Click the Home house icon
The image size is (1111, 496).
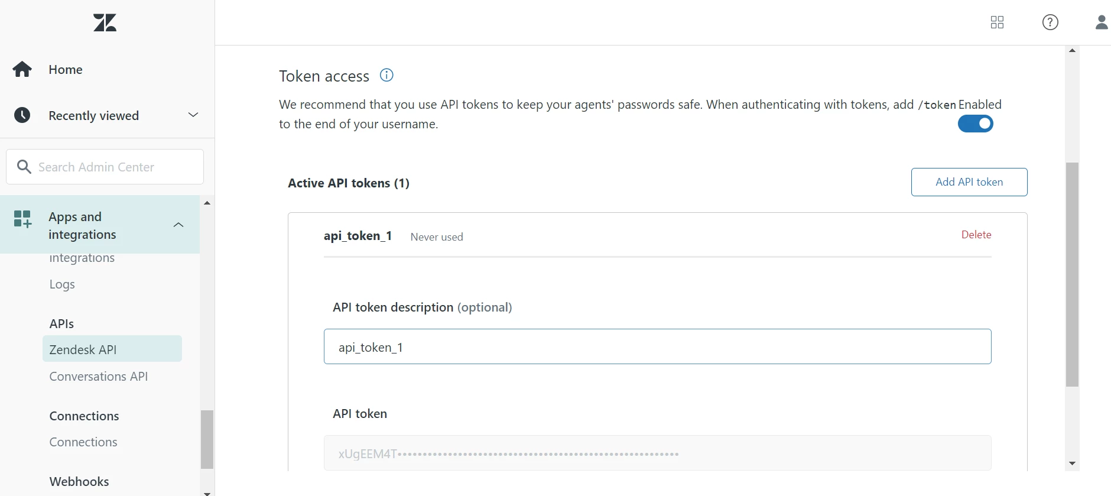coord(22,70)
